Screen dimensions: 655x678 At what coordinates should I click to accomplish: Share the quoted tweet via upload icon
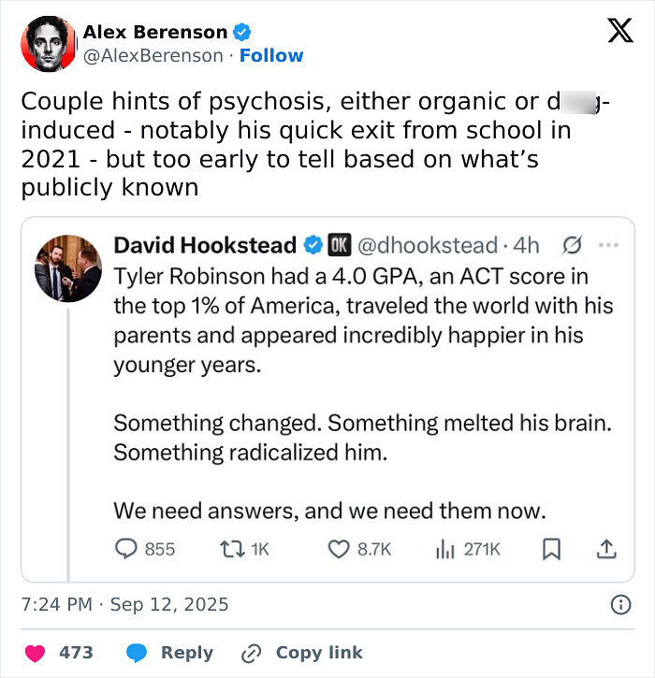605,550
